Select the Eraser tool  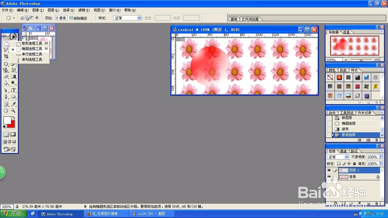point(6,77)
